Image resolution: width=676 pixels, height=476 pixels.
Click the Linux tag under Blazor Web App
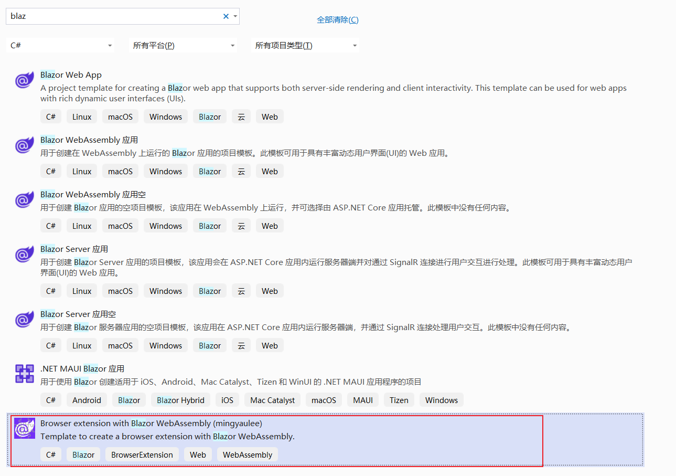82,117
